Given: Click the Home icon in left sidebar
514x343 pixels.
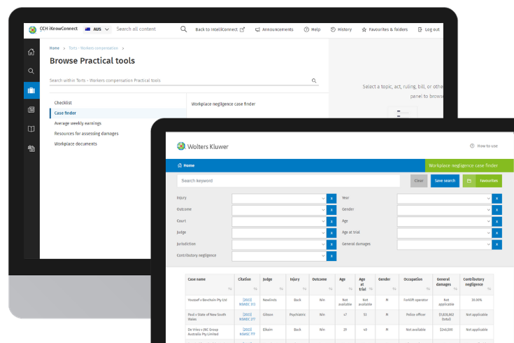Looking at the screenshot, I should [x=31, y=52].
